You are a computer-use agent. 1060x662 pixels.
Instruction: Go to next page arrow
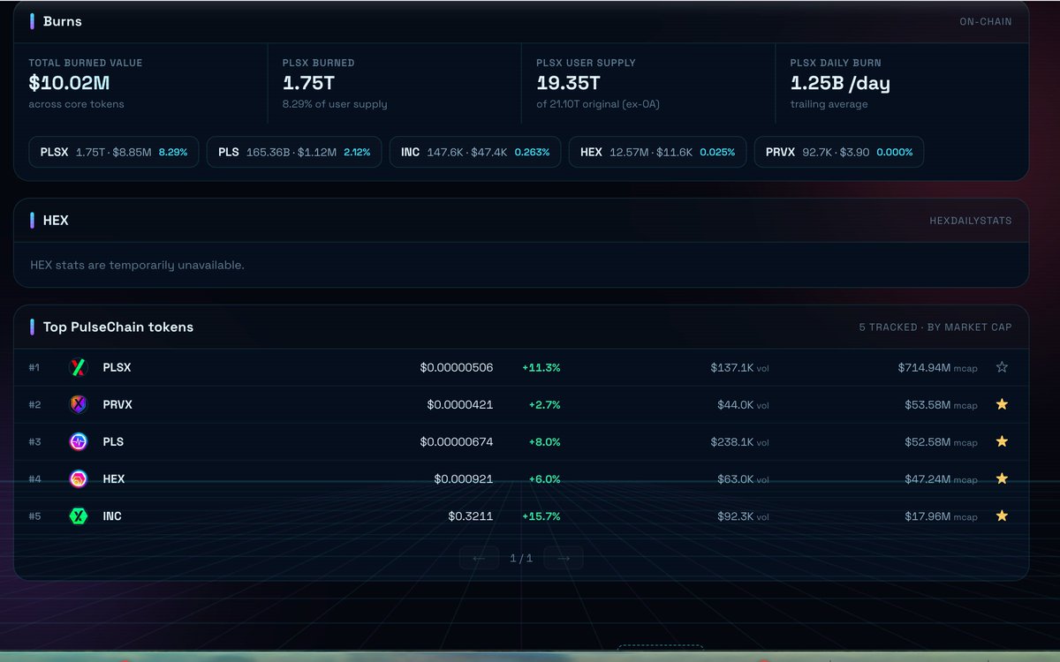[564, 558]
